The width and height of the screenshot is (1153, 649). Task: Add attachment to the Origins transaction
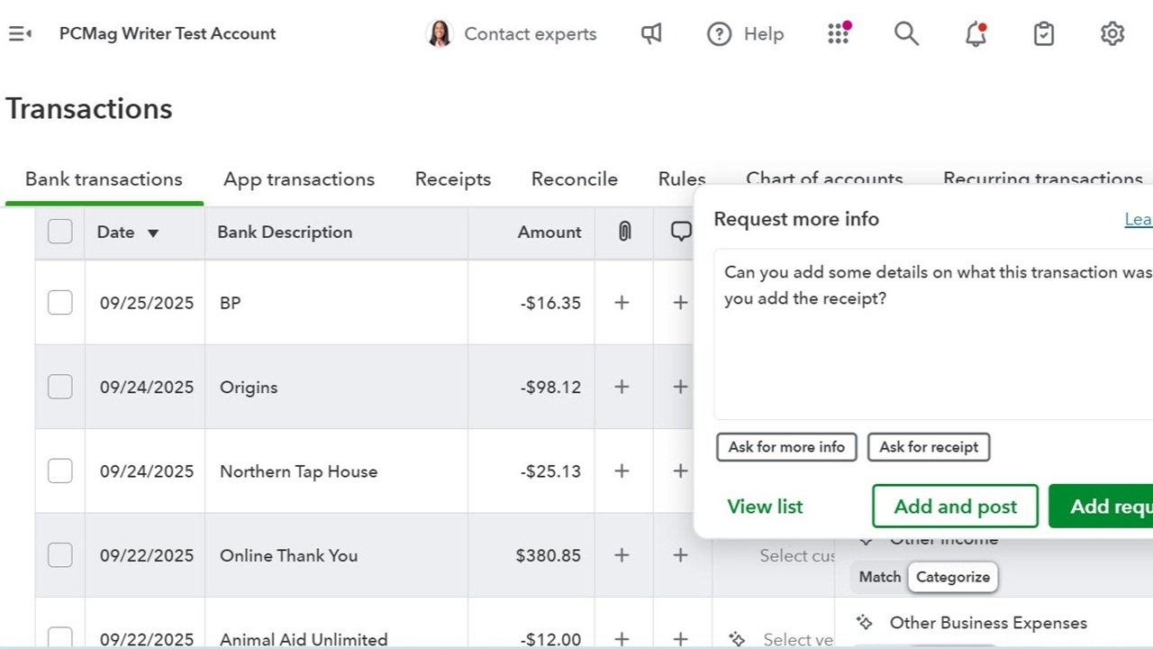coord(622,387)
